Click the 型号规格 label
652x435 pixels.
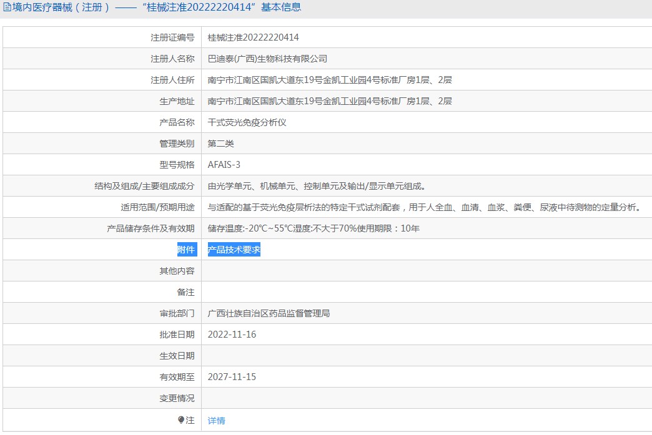tap(177, 165)
